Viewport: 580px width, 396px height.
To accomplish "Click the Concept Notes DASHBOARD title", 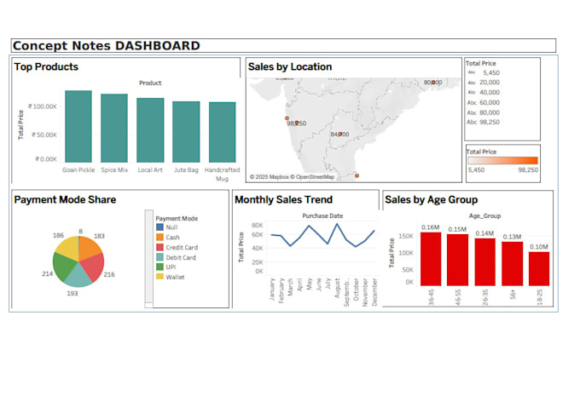I will click(x=107, y=45).
